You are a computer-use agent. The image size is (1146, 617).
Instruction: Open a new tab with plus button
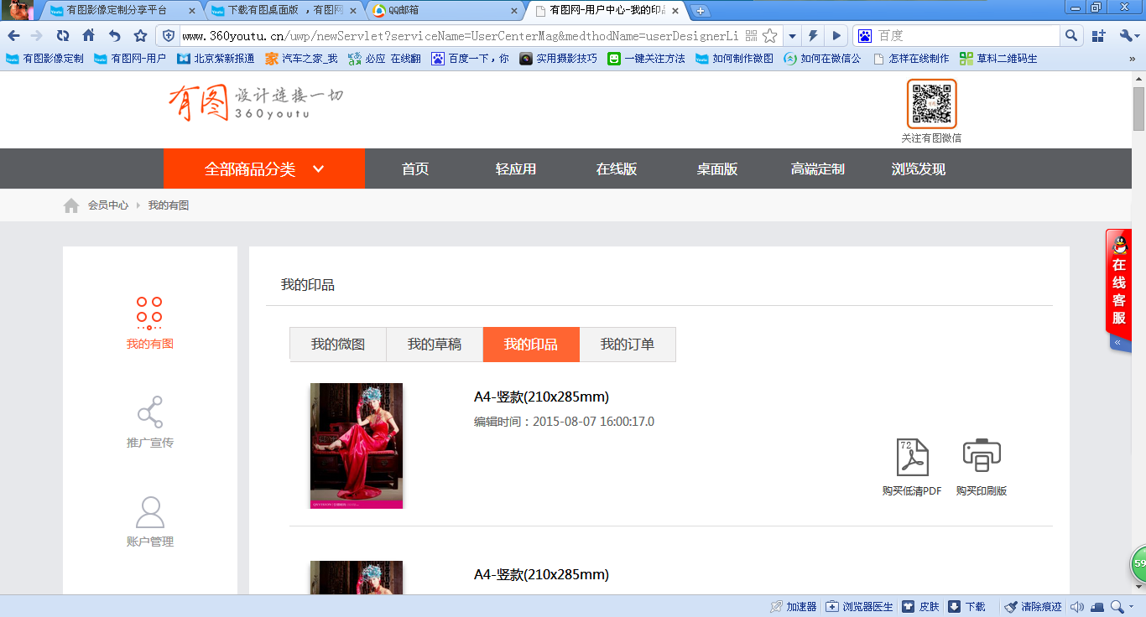tap(701, 11)
